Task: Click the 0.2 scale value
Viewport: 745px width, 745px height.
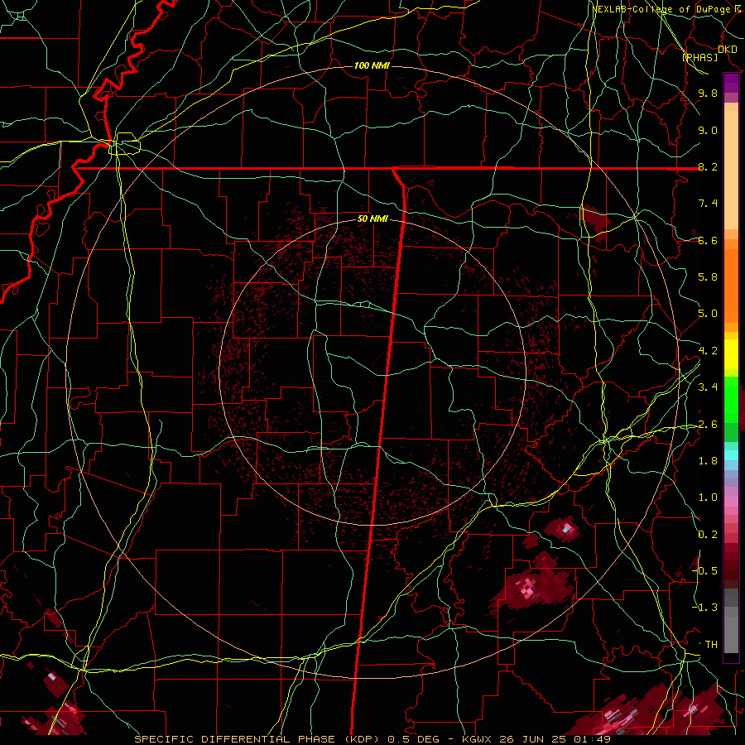Action: pos(708,535)
